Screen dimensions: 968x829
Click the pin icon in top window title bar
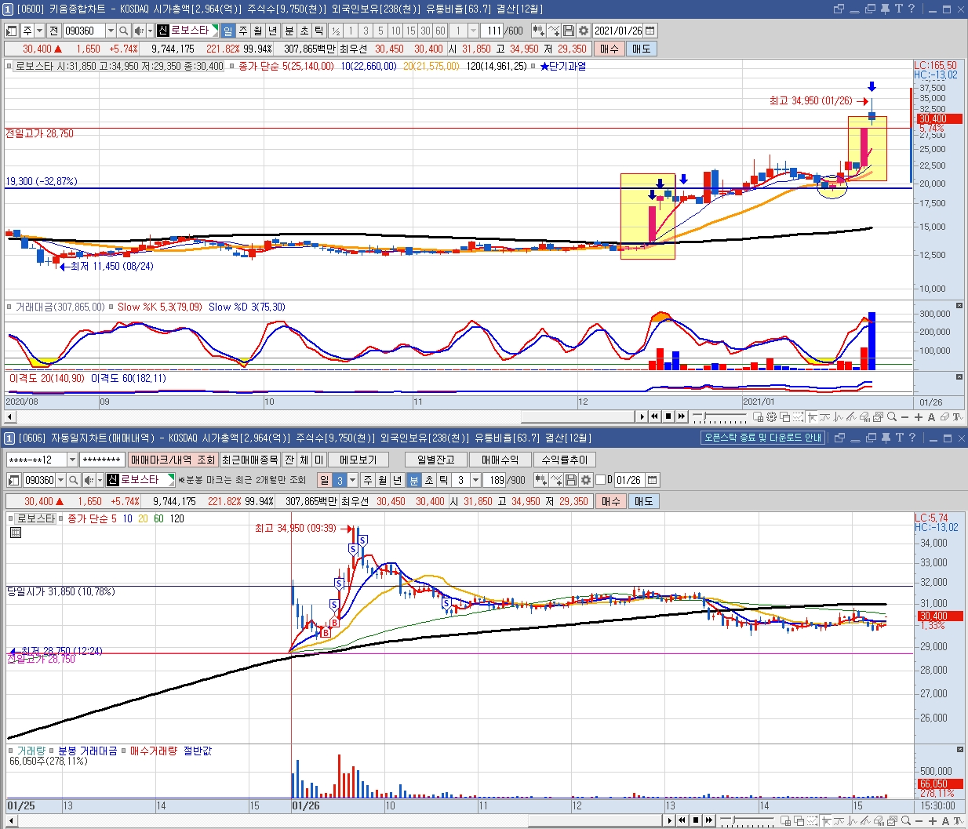[885, 9]
